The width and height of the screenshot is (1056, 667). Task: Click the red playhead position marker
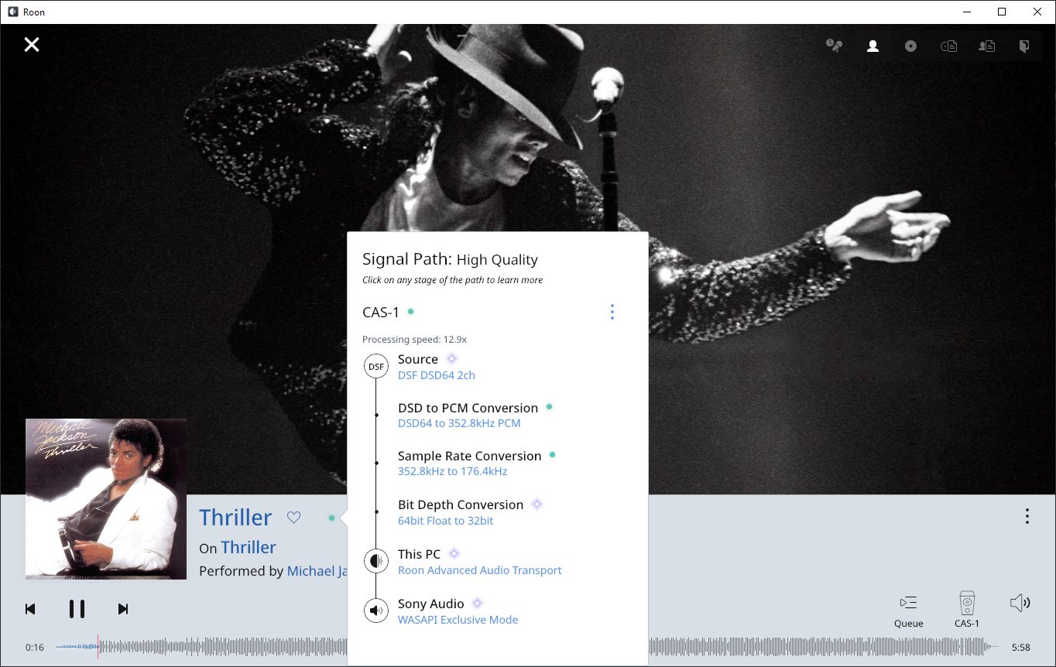click(x=98, y=647)
